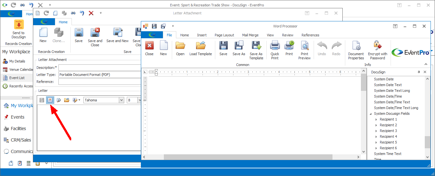Open My Details in My Workplace
The width and height of the screenshot is (435, 176).
17,61
